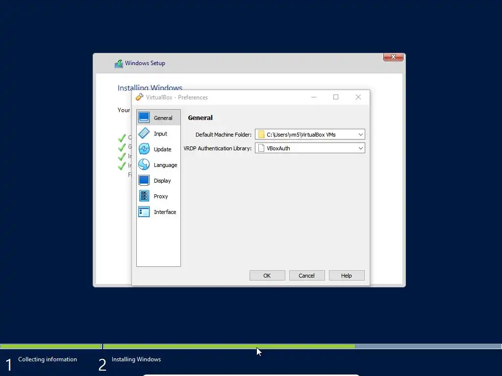The width and height of the screenshot is (502, 376).
Task: Close the Windows Setup window
Action: [393, 57]
